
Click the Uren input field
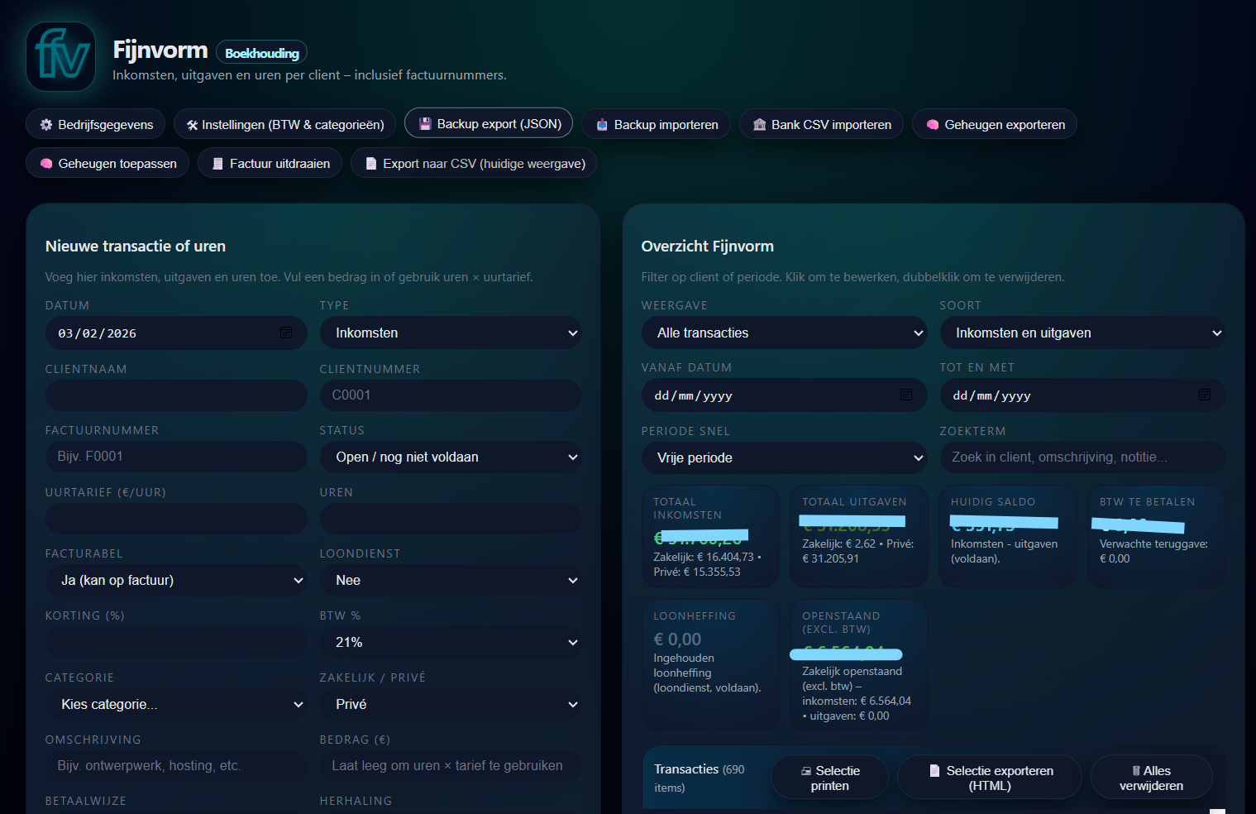(451, 519)
